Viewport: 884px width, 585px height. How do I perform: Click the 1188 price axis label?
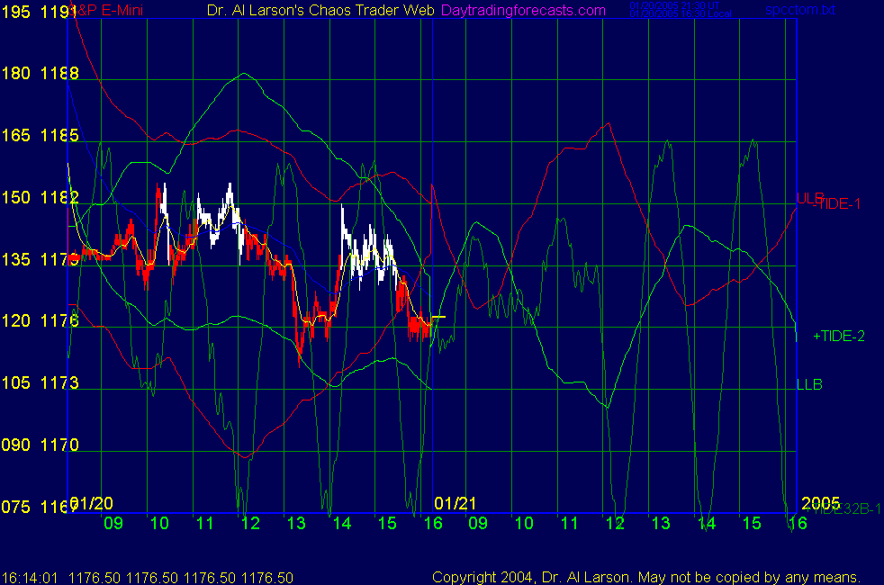click(60, 73)
